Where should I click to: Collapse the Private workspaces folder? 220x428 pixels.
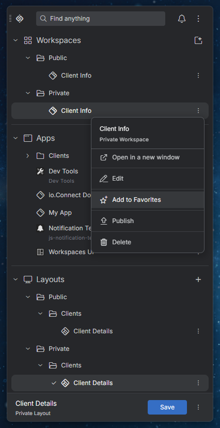click(28, 93)
